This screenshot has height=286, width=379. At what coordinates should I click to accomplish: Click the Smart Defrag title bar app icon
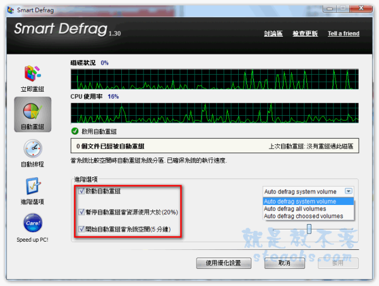pyautogui.click(x=10, y=10)
